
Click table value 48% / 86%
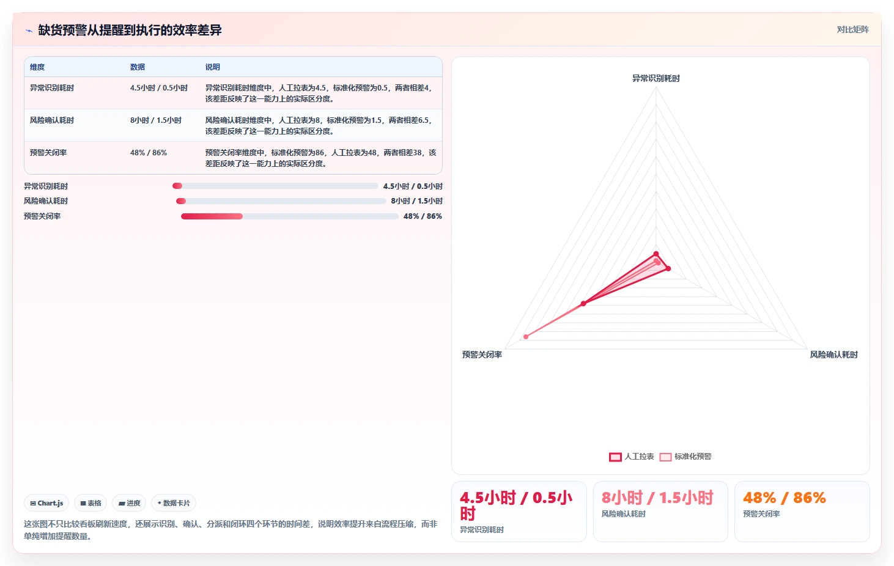[x=149, y=153]
